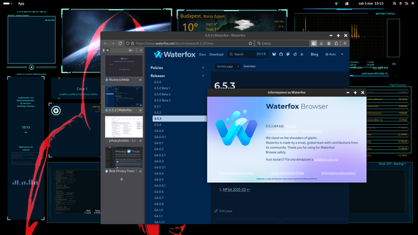Viewport: 418px width, 235px height.
Task: Open release 6.5.4 in docs sidebar
Action: (157, 125)
